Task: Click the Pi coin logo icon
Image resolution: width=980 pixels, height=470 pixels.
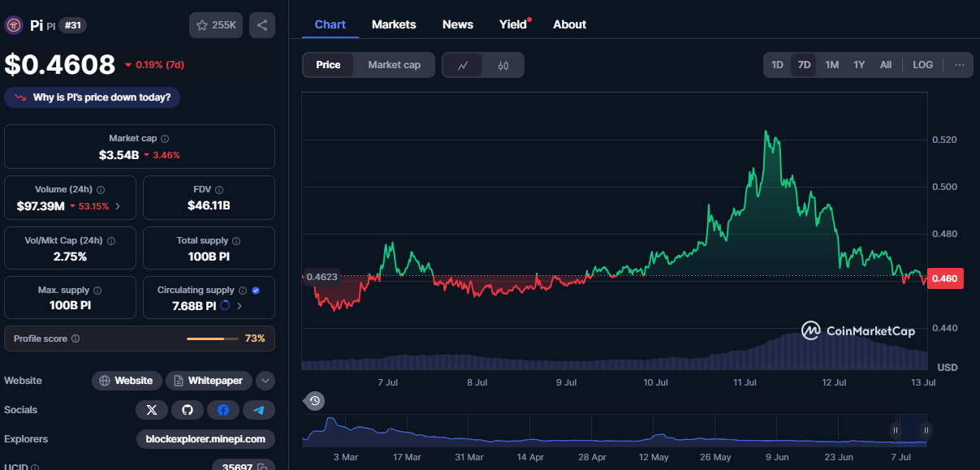Action: pos(14,25)
